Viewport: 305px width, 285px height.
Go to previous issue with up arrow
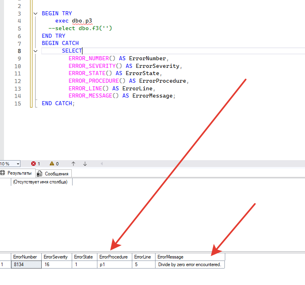[x=73, y=164]
